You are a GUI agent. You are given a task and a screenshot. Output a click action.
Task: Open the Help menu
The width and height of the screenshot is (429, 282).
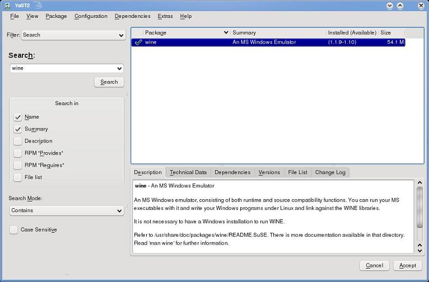tap(186, 16)
